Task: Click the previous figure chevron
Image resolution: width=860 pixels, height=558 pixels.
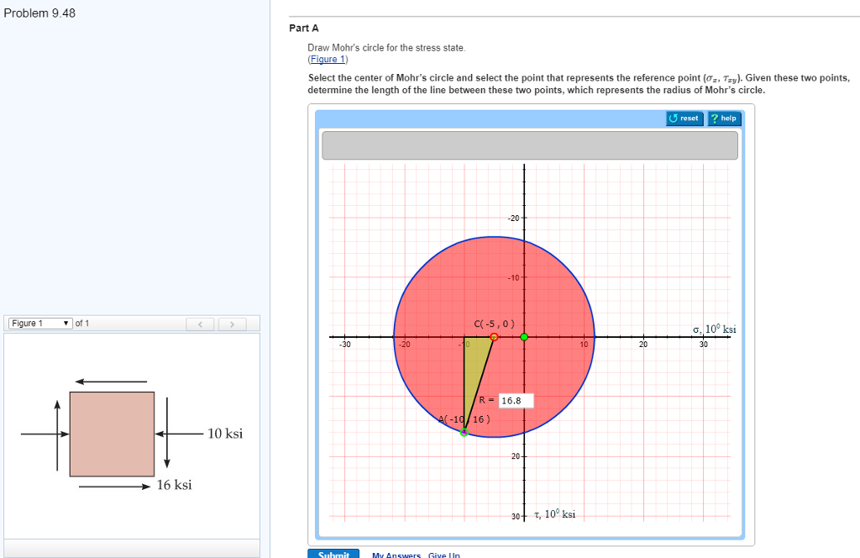Action: tap(200, 323)
